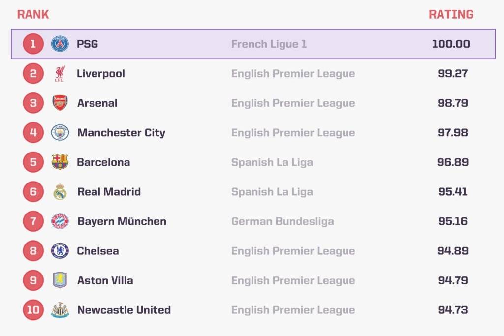
Task: Click the Arsenal club crest icon
Action: (x=60, y=103)
